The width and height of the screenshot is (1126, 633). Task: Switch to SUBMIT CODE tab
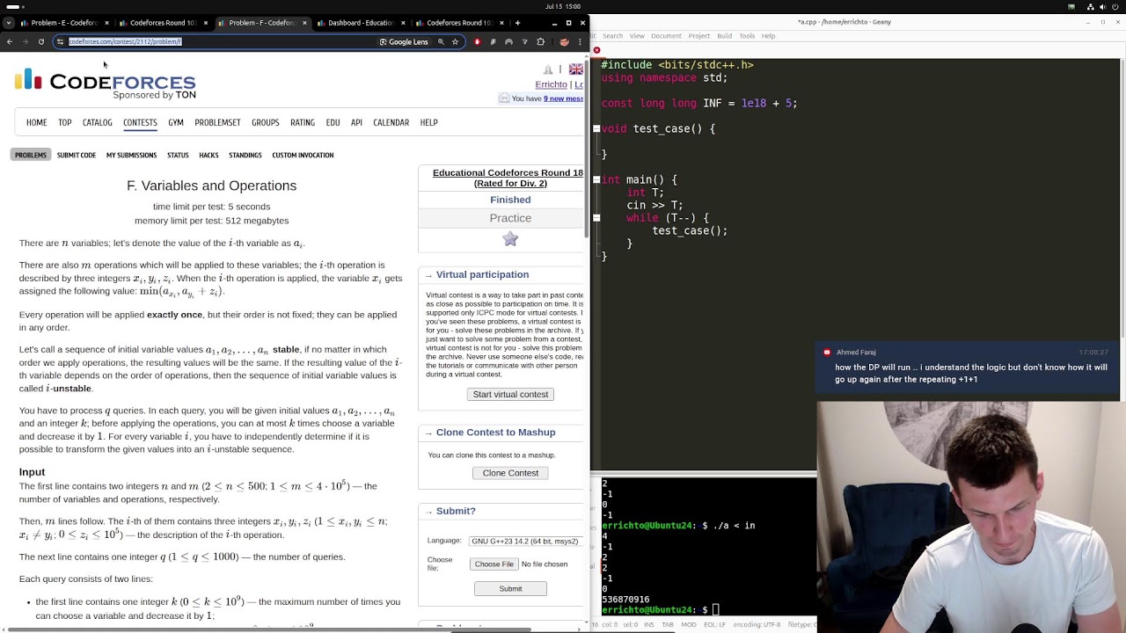[77, 155]
